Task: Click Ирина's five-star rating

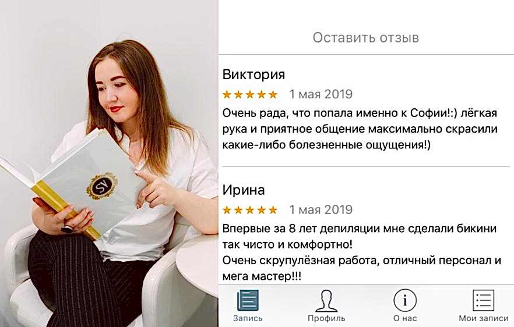Action: (x=250, y=210)
